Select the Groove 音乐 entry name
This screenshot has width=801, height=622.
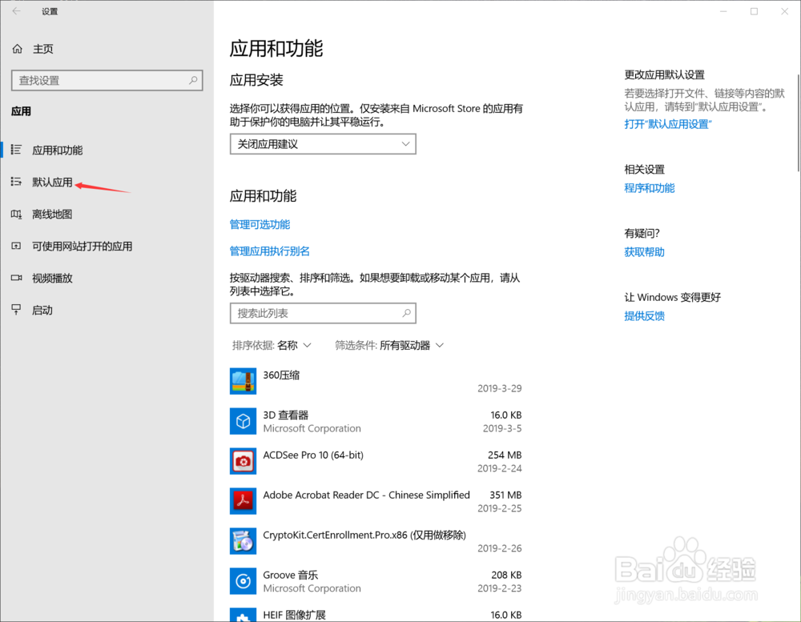291,575
